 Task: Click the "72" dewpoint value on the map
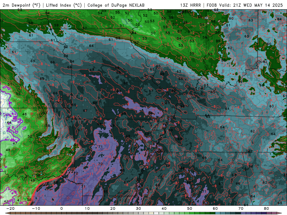pos(76,173)
